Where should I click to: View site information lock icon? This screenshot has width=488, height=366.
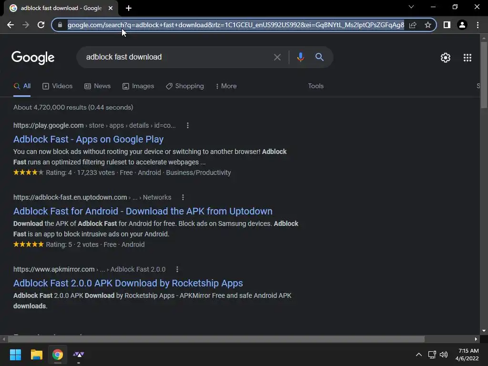pyautogui.click(x=60, y=25)
